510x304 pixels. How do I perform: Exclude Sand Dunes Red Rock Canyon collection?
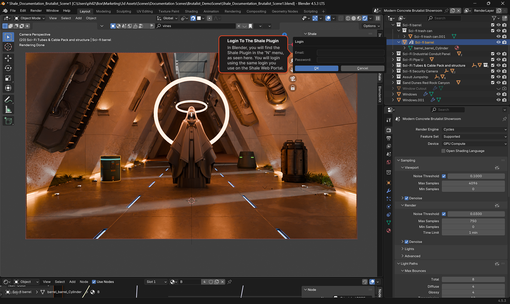click(x=493, y=83)
